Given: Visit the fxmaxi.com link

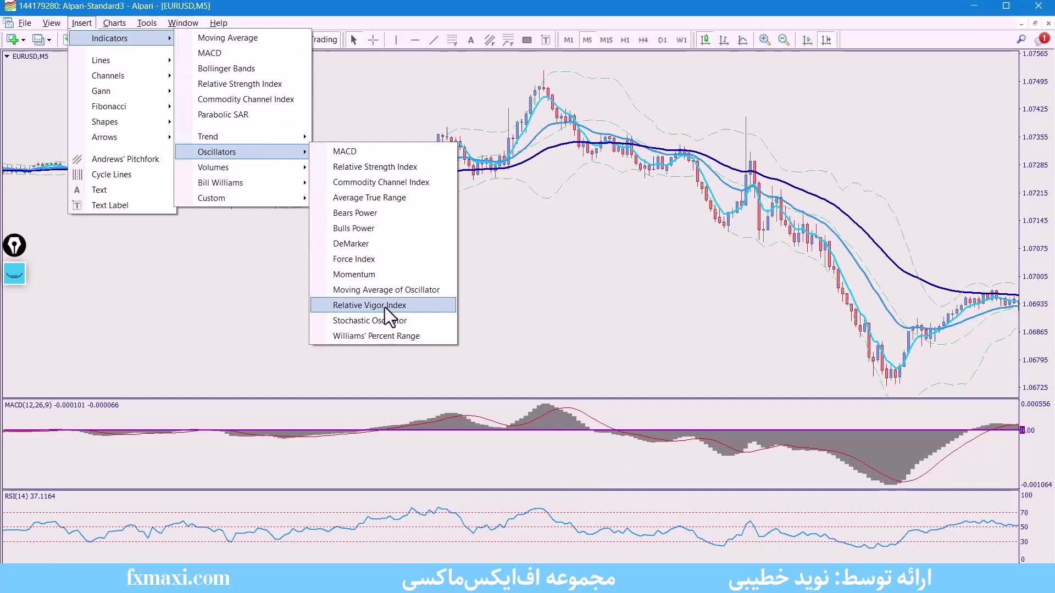Looking at the screenshot, I should pos(178,578).
